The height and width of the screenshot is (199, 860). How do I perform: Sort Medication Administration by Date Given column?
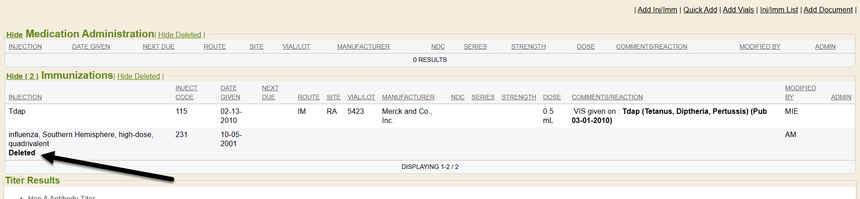pos(91,46)
